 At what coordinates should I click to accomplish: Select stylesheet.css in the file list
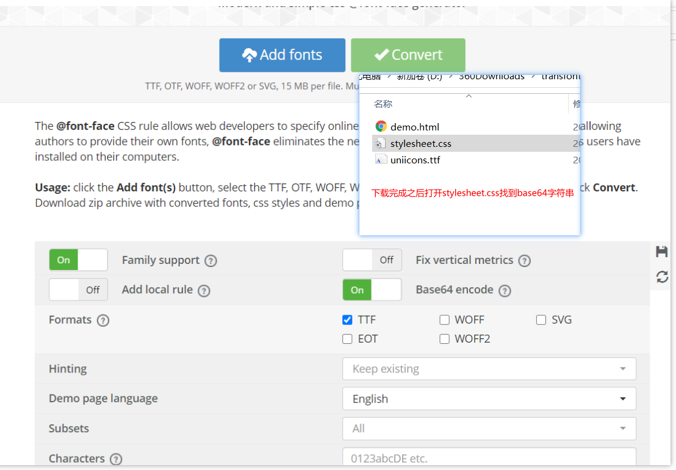tap(476, 143)
